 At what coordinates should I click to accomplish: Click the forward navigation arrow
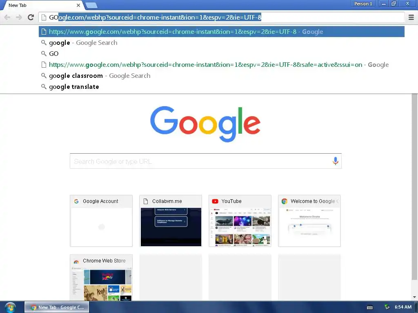tap(19, 17)
